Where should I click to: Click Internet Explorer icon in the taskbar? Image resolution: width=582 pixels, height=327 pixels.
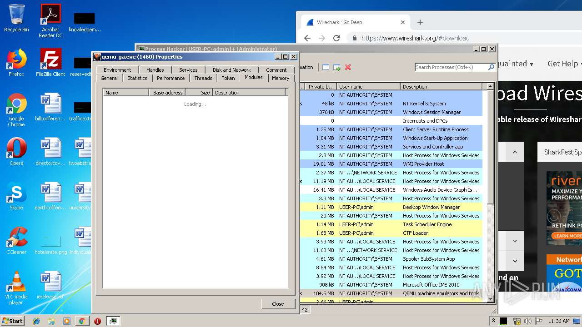pos(36,321)
